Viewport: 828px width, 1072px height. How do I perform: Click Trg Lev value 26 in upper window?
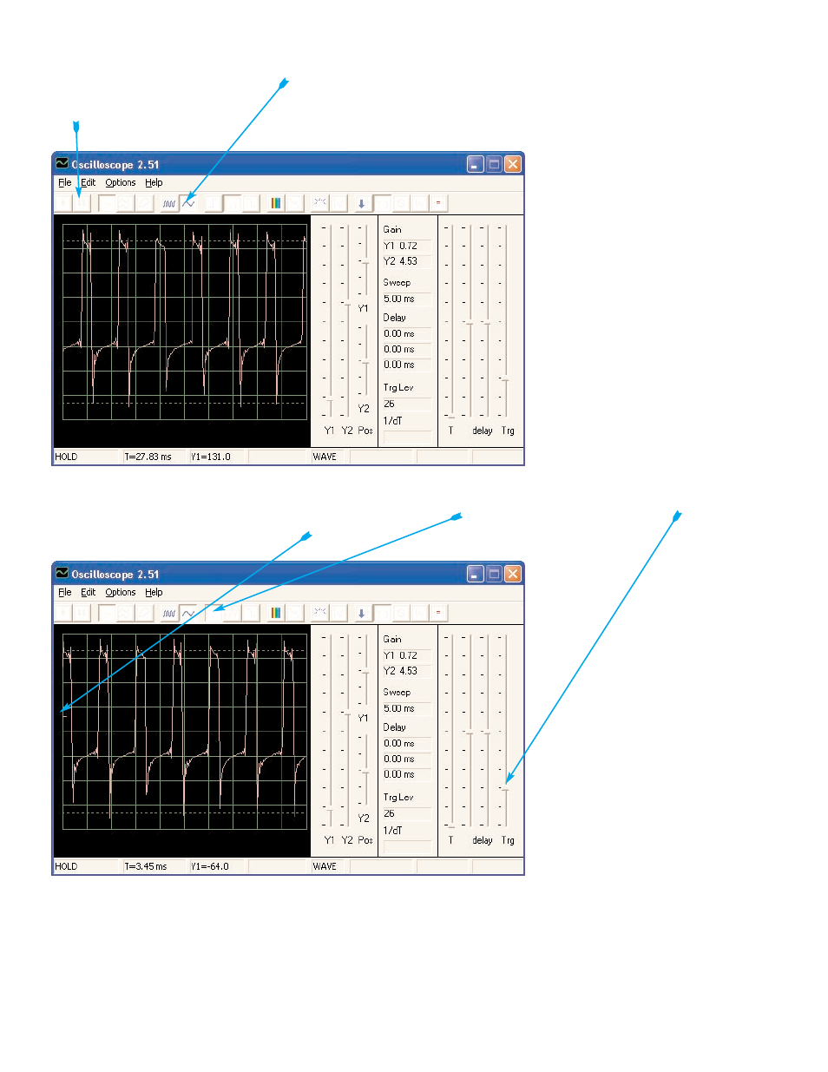click(x=407, y=404)
